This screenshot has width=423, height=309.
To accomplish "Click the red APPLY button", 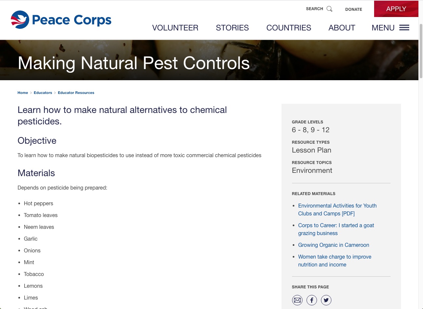I will [x=396, y=9].
